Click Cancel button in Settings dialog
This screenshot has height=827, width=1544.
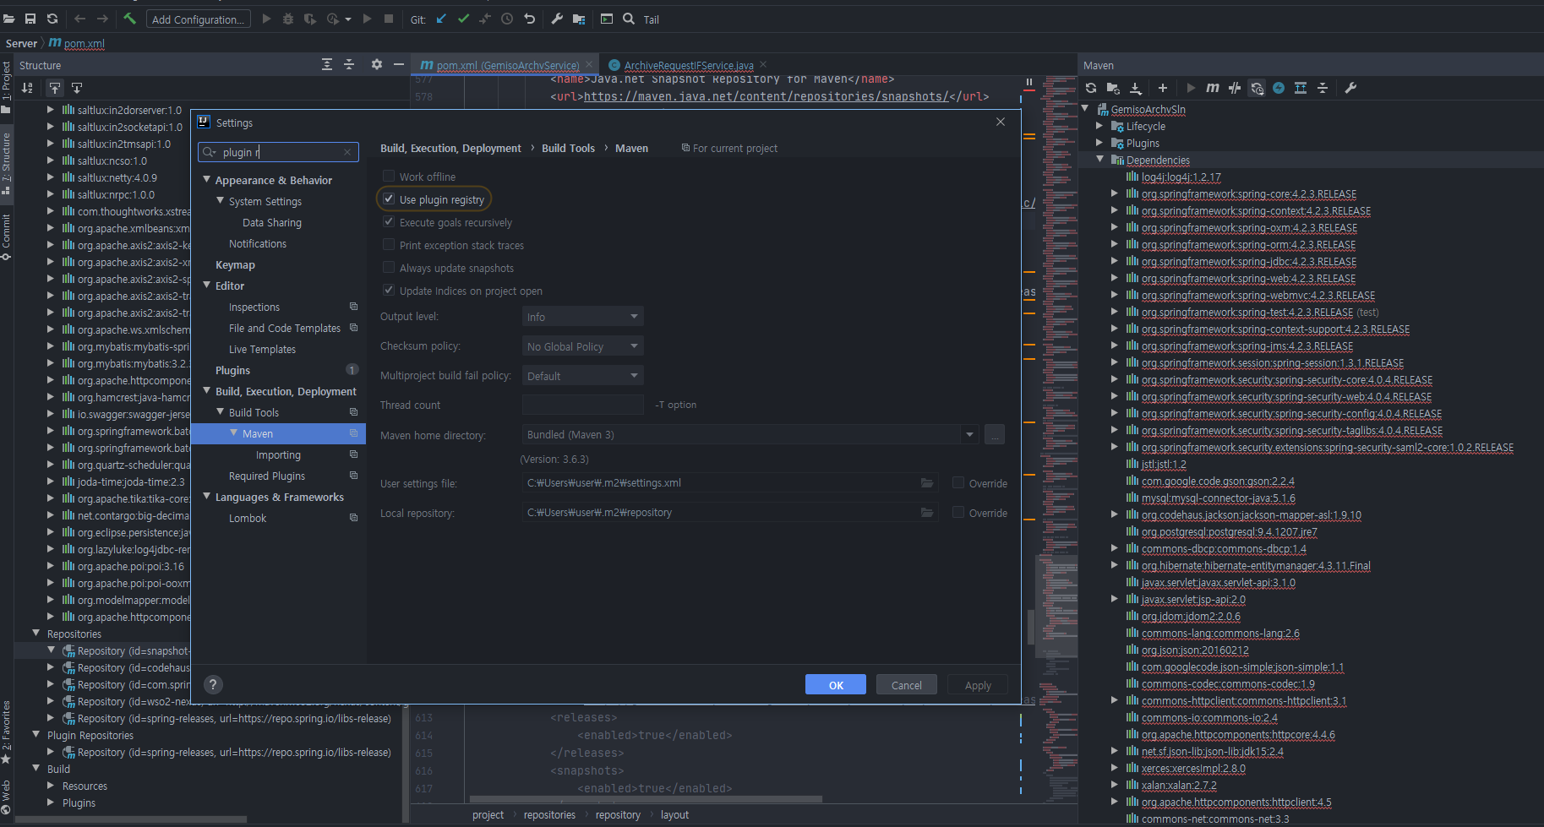(907, 685)
